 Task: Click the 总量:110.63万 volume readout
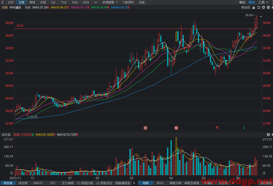pos(24,135)
